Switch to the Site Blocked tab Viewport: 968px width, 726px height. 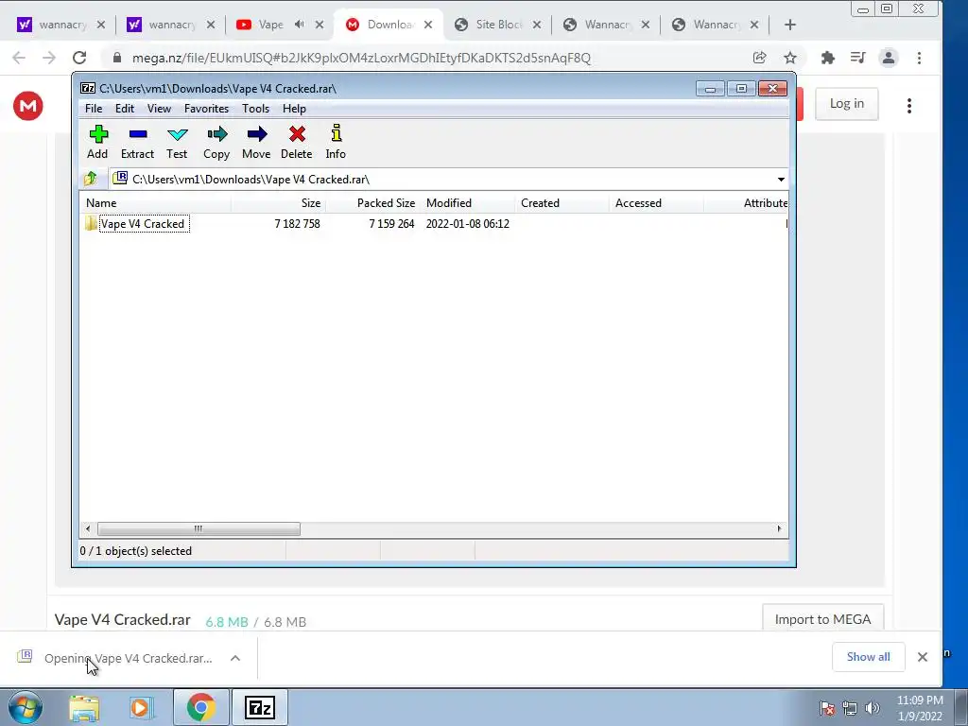(x=497, y=25)
